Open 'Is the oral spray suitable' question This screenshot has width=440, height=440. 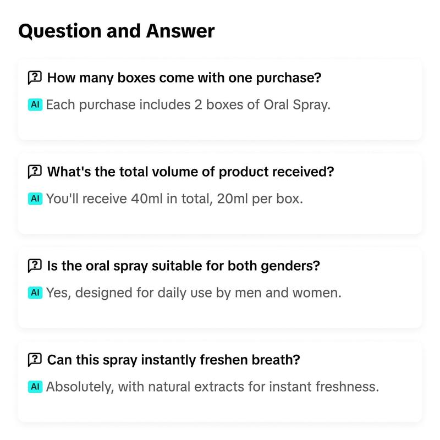click(x=184, y=266)
